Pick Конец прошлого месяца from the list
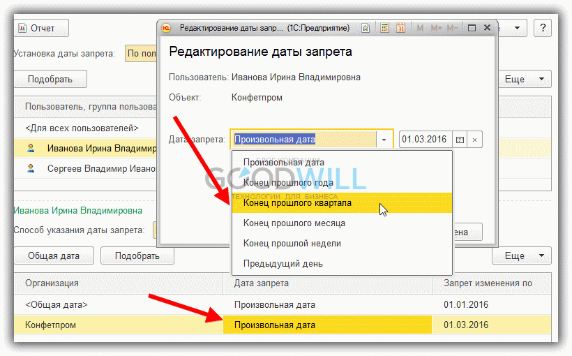Screen dimensions: 572x356 point(294,223)
